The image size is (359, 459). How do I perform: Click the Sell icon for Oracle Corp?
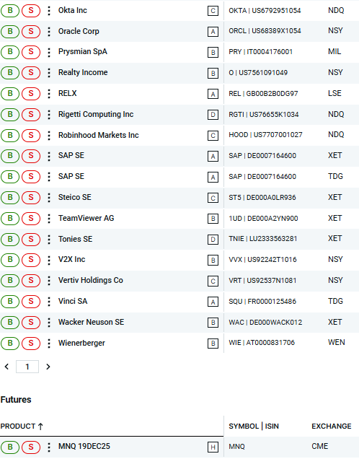pos(31,32)
